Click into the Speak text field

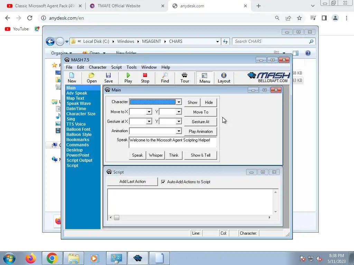point(173,143)
